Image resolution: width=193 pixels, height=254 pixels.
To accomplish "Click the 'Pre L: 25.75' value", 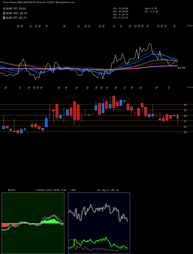I will [x=120, y=15].
